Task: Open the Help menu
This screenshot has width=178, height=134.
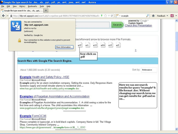Action: click(x=48, y=6)
